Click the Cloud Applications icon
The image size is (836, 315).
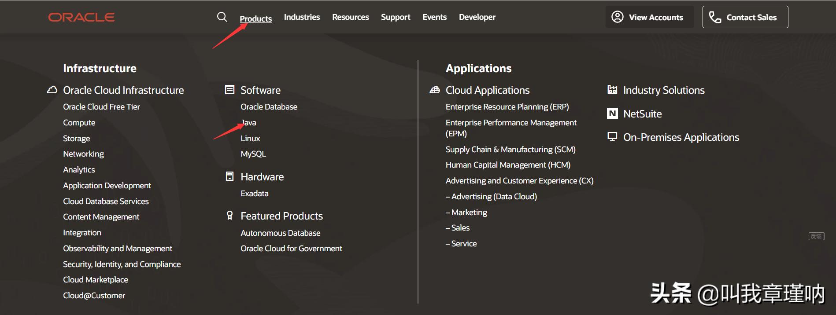tap(435, 90)
